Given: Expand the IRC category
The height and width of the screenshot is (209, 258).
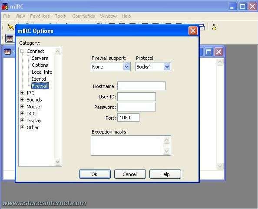Looking at the screenshot, I should (23, 93).
